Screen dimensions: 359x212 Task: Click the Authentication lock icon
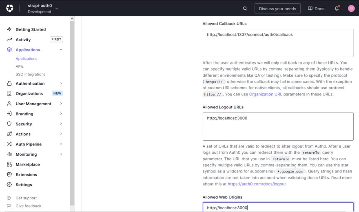(x=9, y=83)
